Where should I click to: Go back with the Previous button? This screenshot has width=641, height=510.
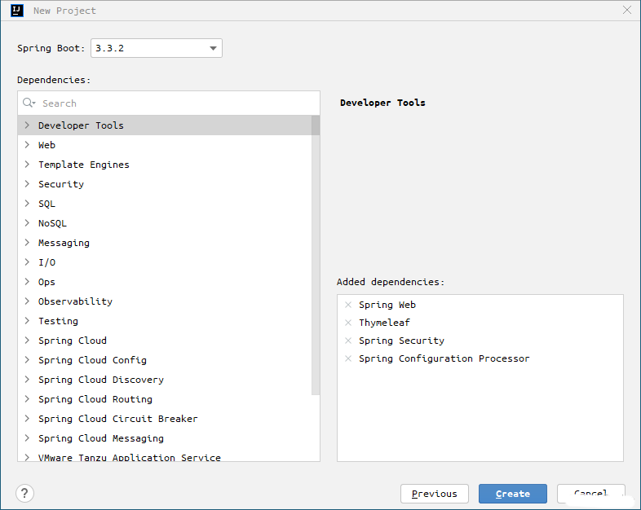(x=435, y=494)
